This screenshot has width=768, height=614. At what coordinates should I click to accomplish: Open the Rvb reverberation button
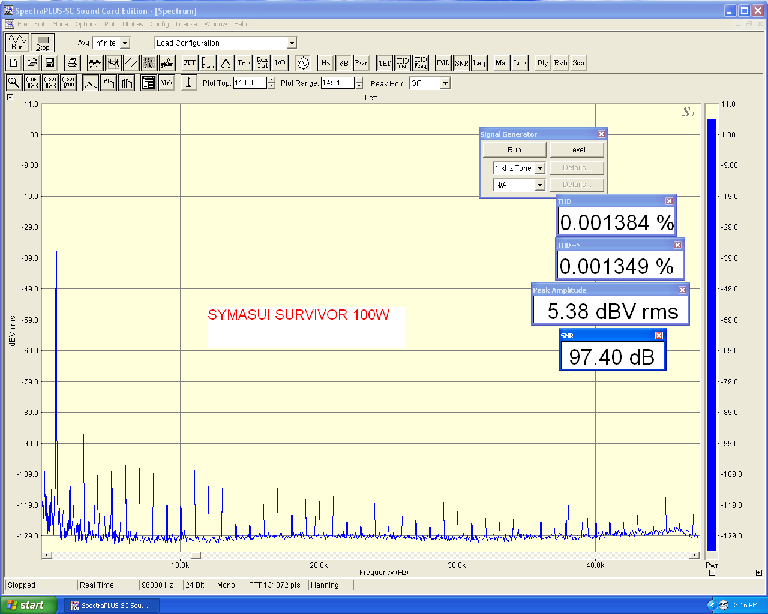pos(561,63)
